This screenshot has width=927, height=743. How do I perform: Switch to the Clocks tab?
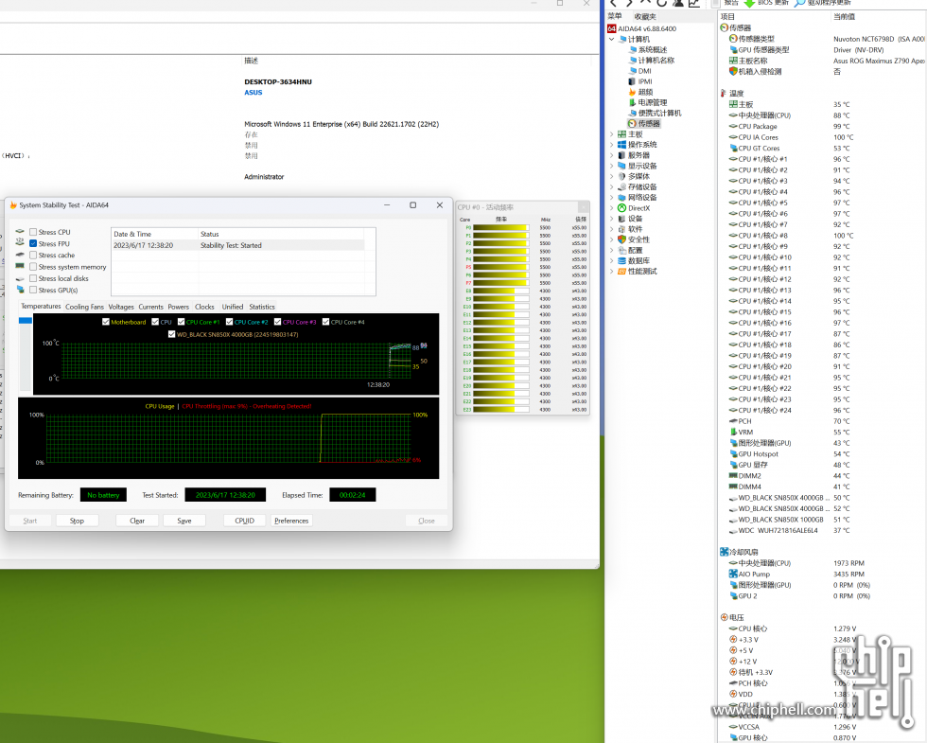204,307
